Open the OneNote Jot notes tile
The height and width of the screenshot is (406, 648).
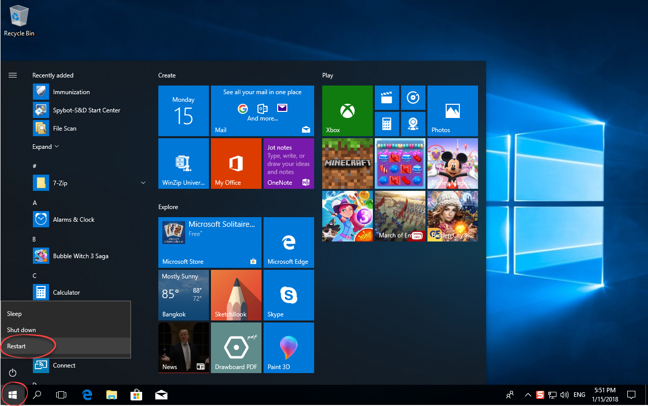coord(289,164)
